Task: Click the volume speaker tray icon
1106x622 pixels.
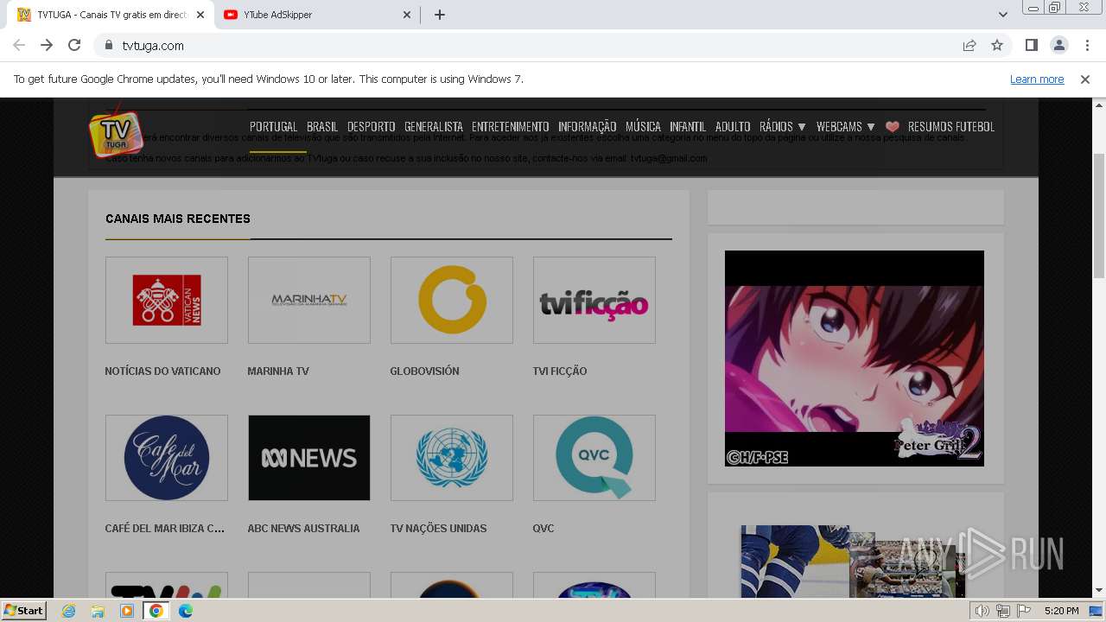Action: coord(982,611)
